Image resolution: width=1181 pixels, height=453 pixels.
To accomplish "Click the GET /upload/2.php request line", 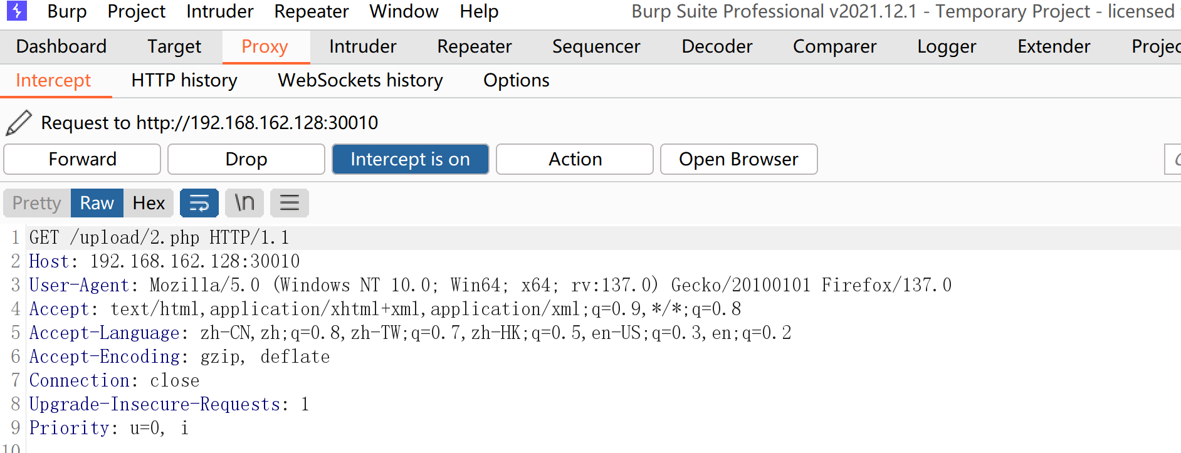I will tap(159, 237).
